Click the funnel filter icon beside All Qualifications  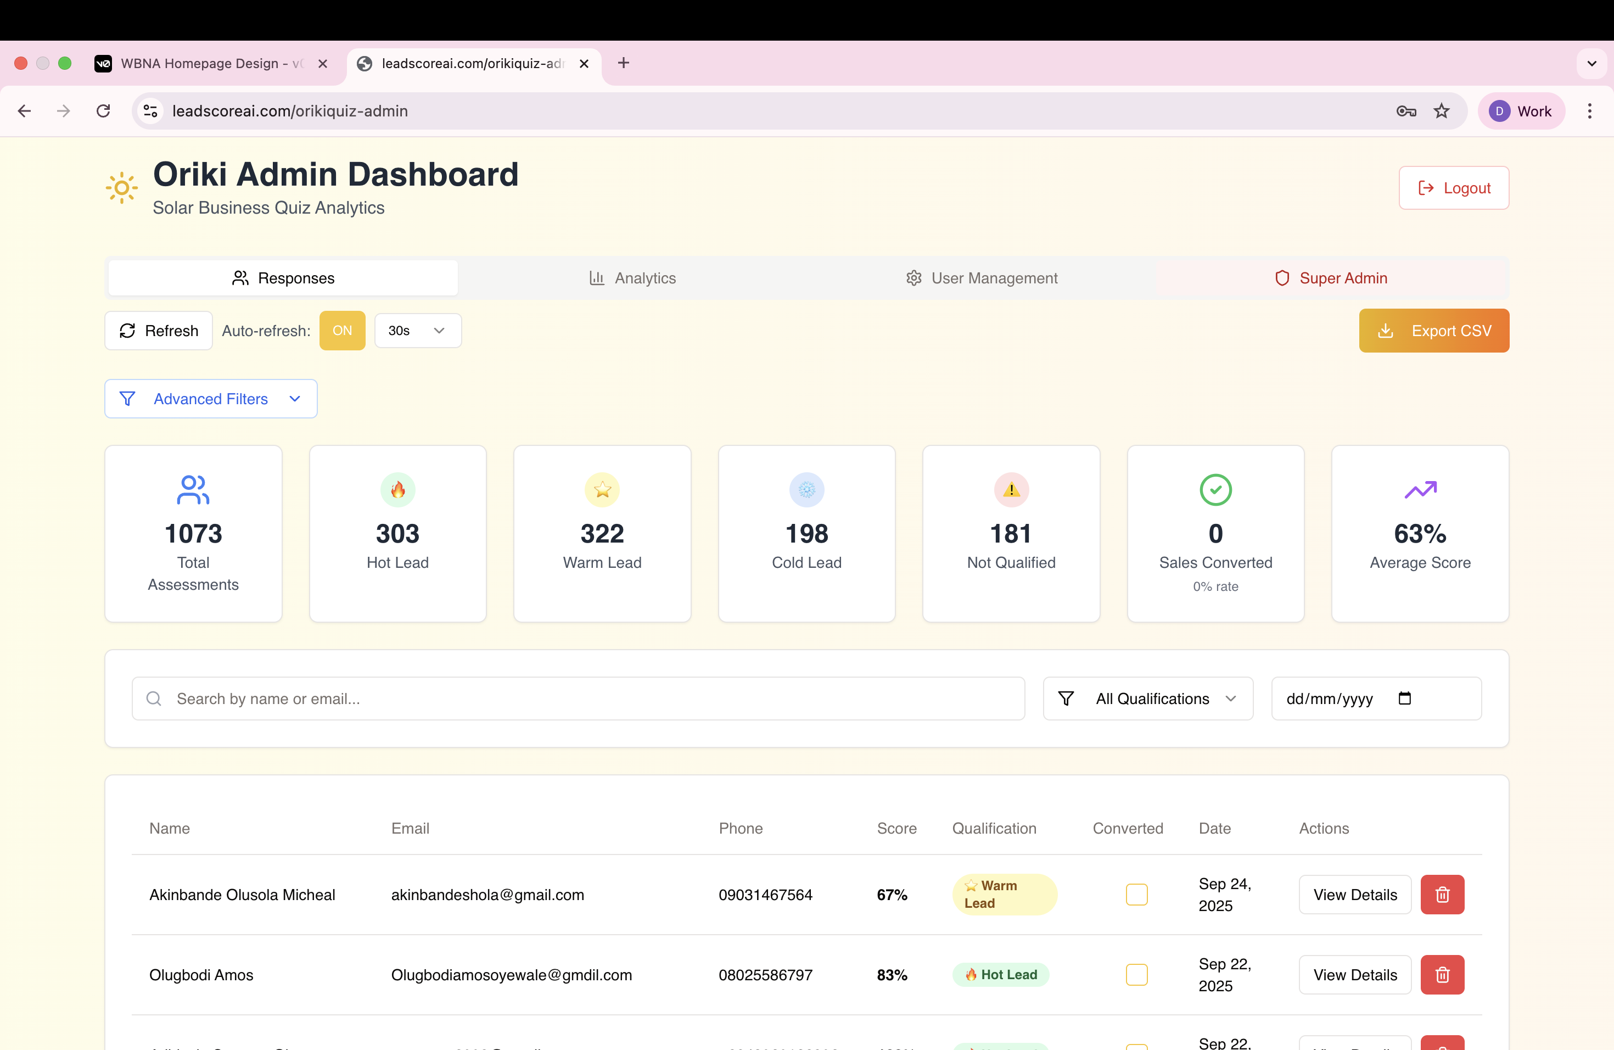(x=1066, y=699)
